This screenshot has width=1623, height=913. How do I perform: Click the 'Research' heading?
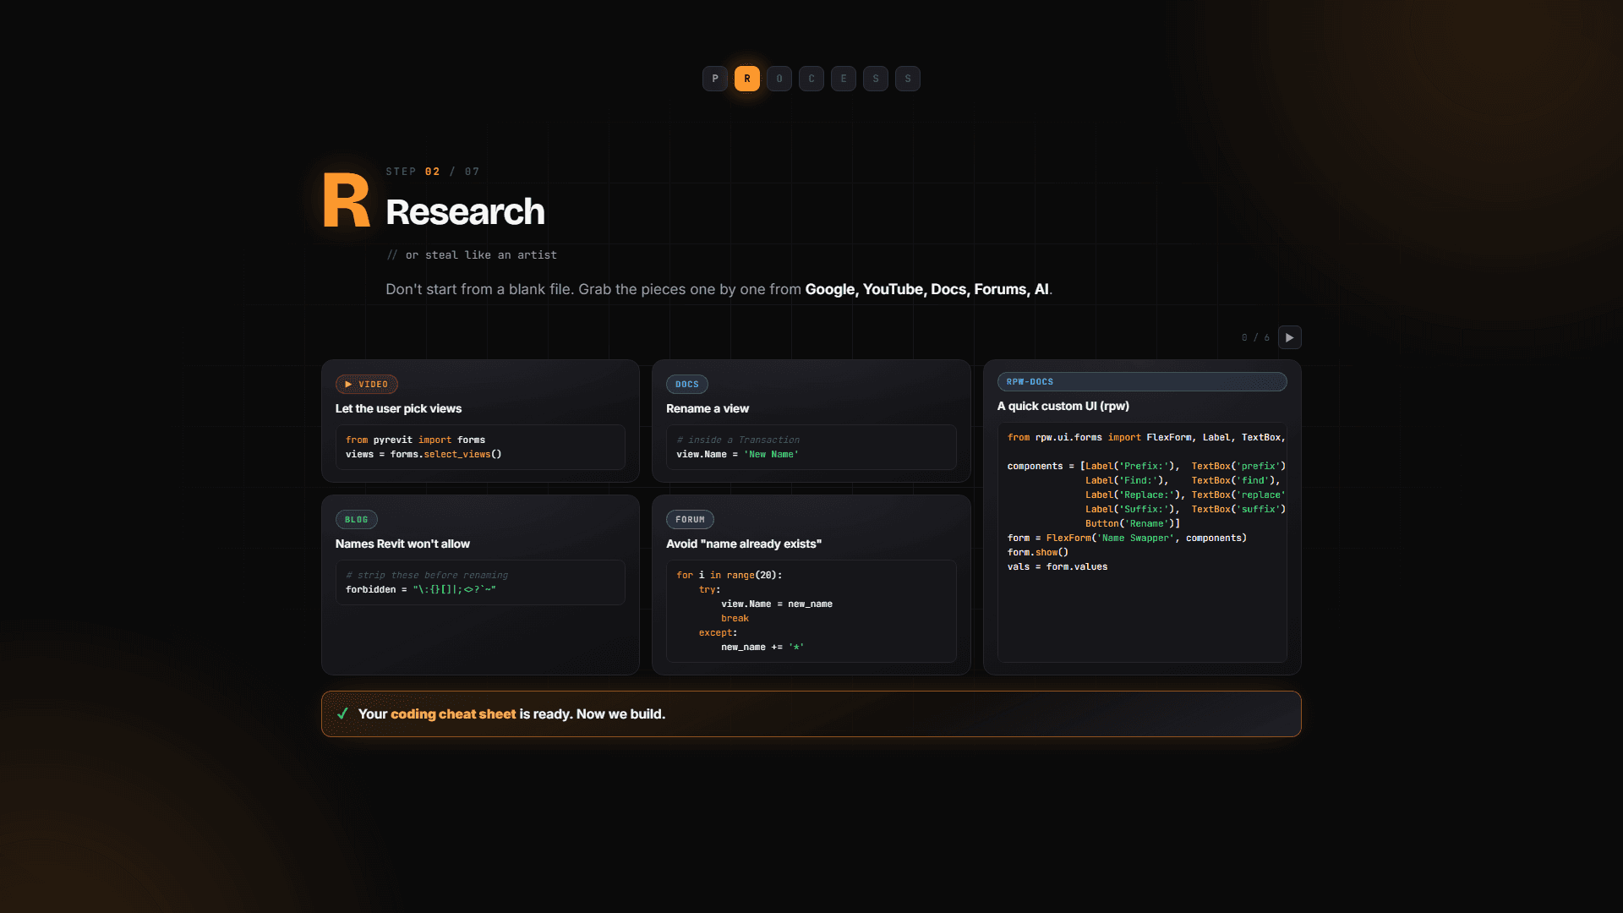pyautogui.click(x=465, y=211)
